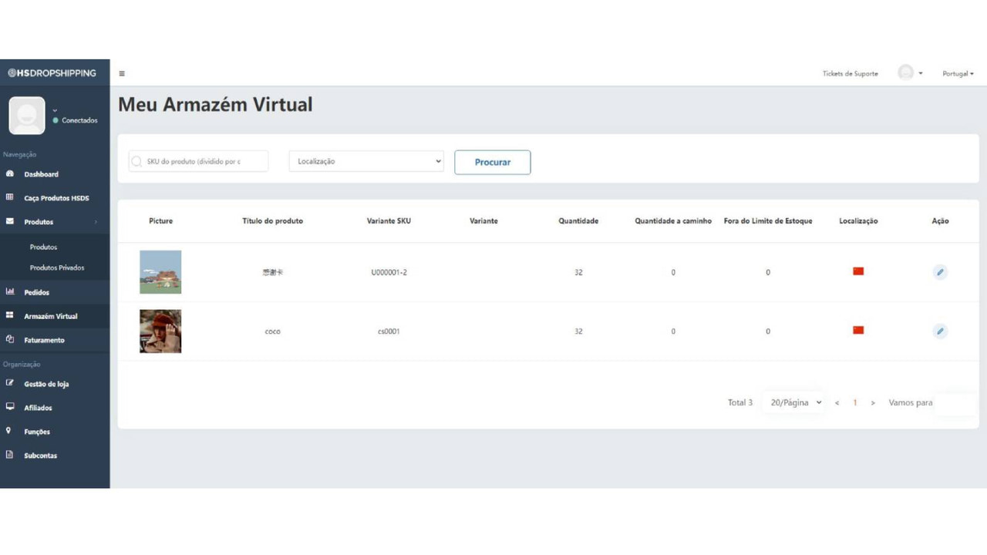Image resolution: width=987 pixels, height=555 pixels.
Task: Select the Pedidos chart icon
Action: [10, 292]
